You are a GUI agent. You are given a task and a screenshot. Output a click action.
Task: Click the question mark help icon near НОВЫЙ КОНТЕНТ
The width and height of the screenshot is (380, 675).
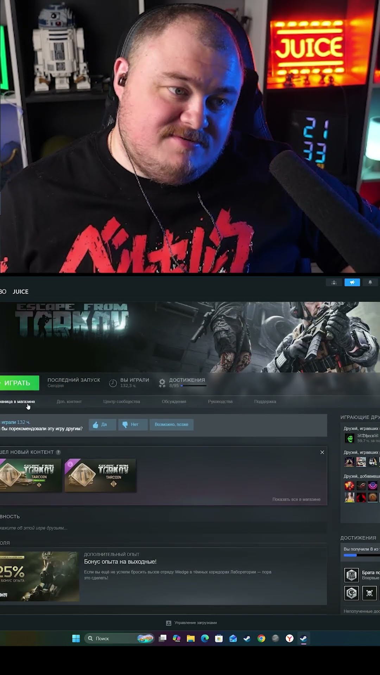point(58,452)
